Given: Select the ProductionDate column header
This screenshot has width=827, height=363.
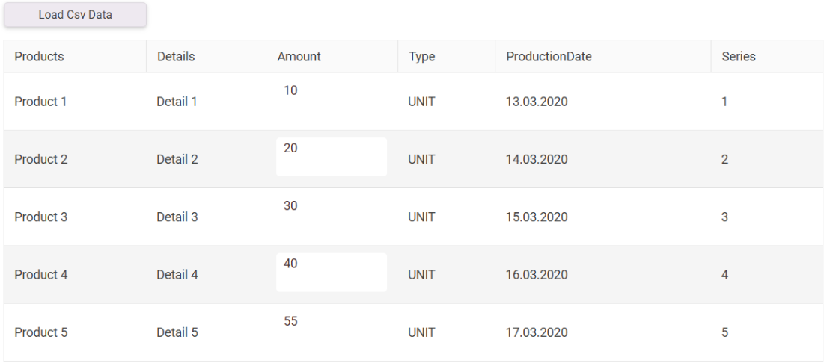Looking at the screenshot, I should pyautogui.click(x=602, y=56).
